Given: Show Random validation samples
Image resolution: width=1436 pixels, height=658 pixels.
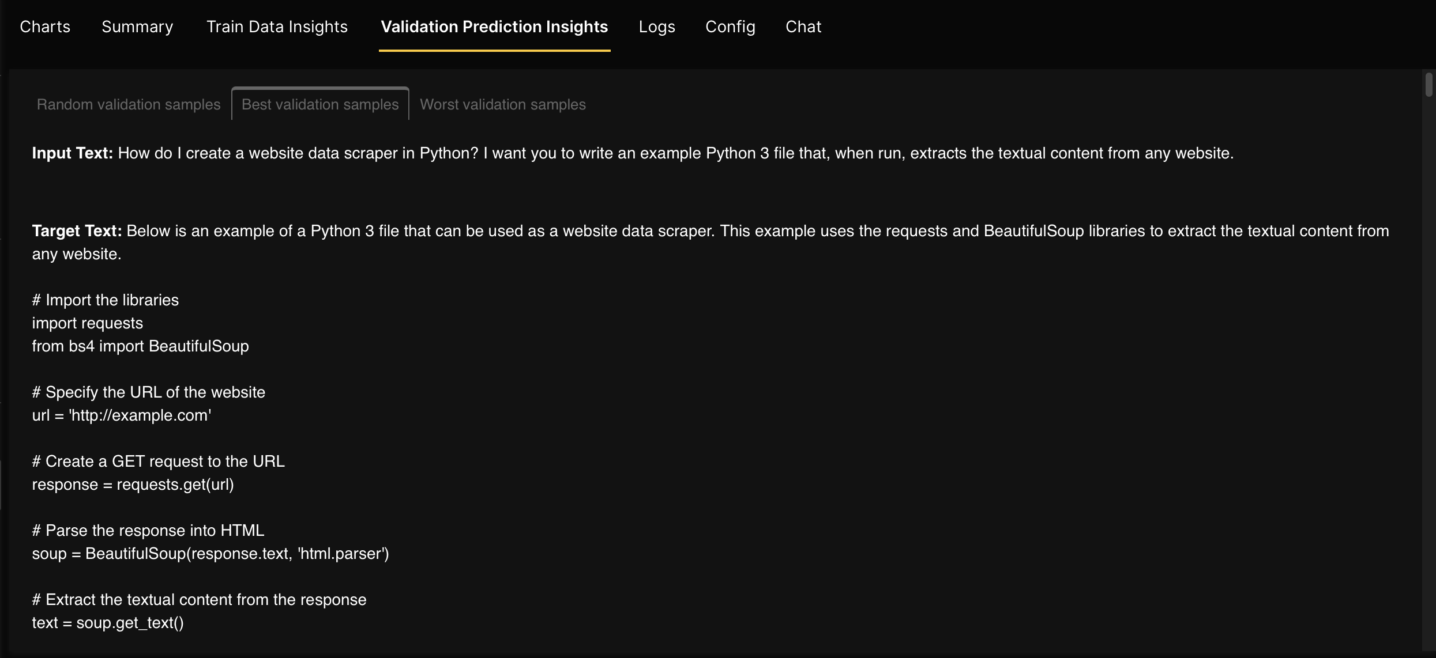Looking at the screenshot, I should click(x=129, y=104).
